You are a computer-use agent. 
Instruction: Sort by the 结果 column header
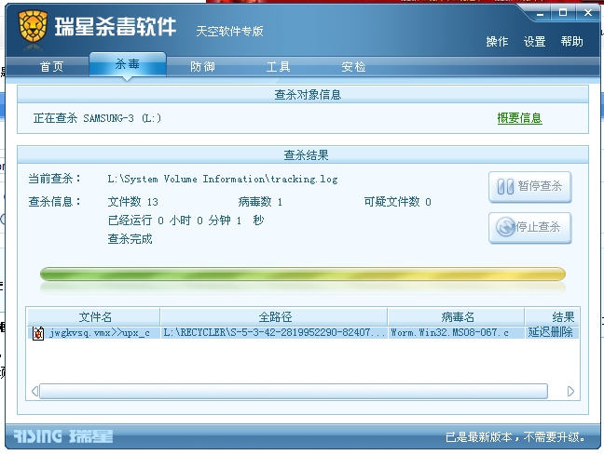click(x=552, y=317)
